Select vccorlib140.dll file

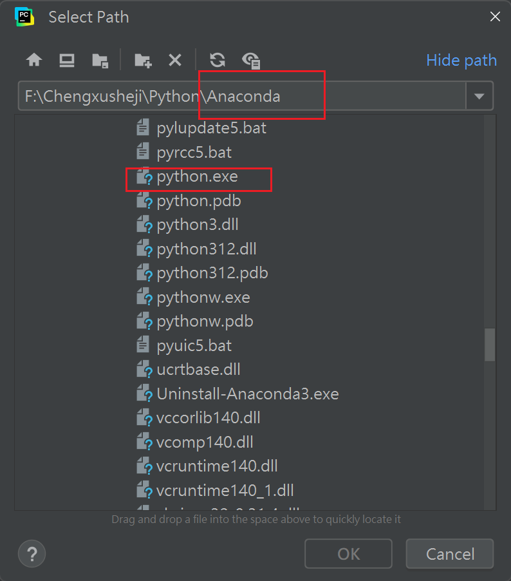pyautogui.click(x=208, y=418)
